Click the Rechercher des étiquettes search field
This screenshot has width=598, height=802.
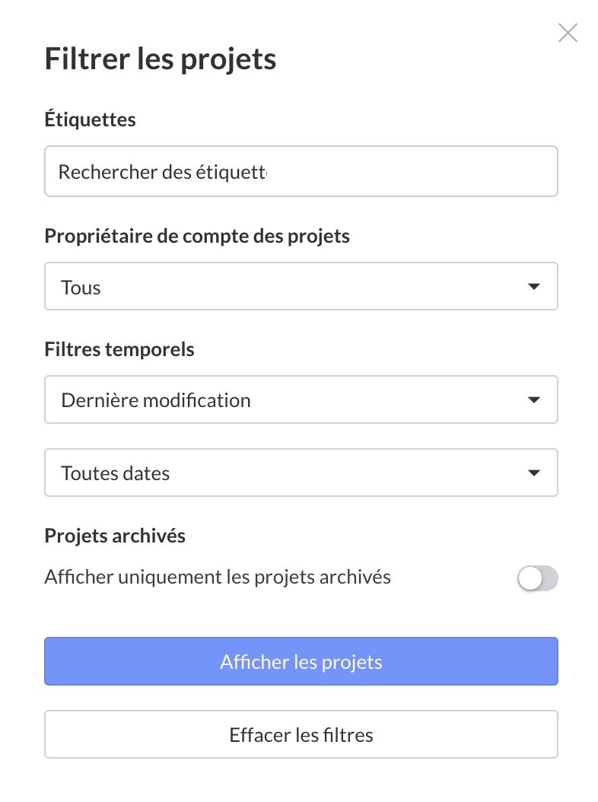[301, 172]
